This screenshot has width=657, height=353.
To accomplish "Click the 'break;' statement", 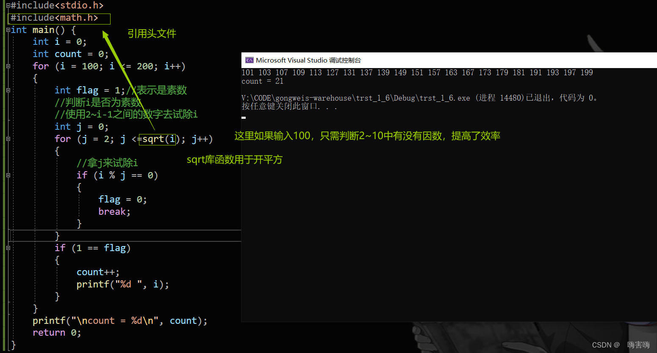I will tap(114, 212).
